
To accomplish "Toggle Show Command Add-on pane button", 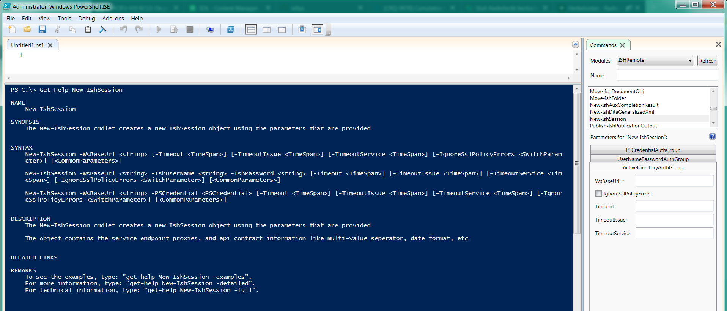I will click(x=317, y=30).
